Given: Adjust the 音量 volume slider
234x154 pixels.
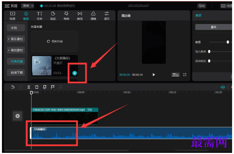Looking at the screenshot, I should [x=228, y=42].
